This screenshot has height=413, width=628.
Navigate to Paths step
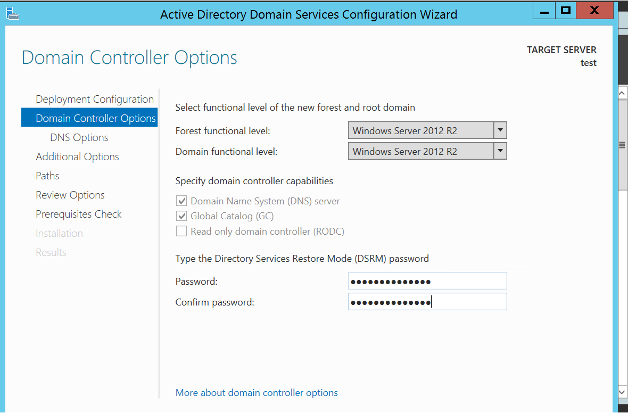47,176
